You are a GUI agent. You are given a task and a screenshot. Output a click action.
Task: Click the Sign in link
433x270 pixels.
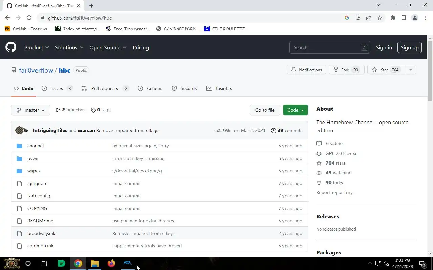point(384,47)
